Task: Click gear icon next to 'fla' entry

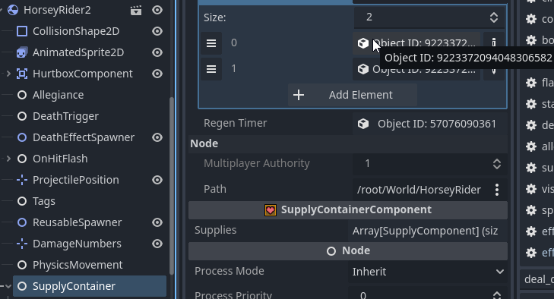Action: (x=531, y=83)
